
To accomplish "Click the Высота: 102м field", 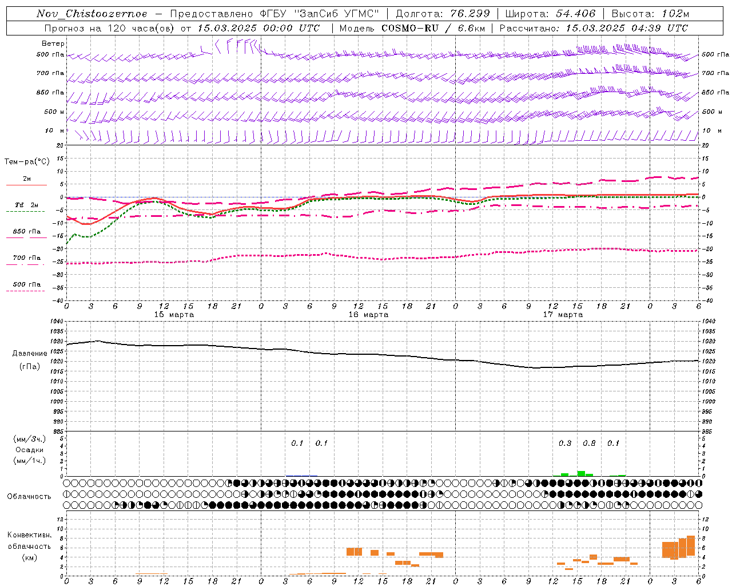I will click(650, 14).
